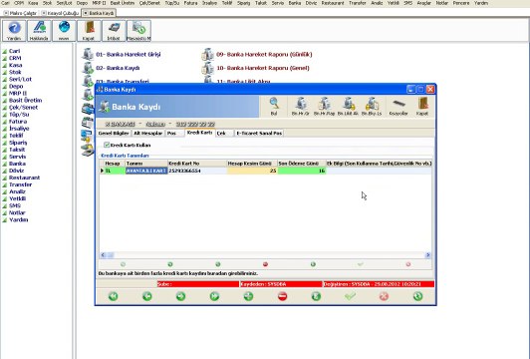Click the Bn.Likit.Ak toolbar icon
This screenshot has height=359, width=530.
348,107
